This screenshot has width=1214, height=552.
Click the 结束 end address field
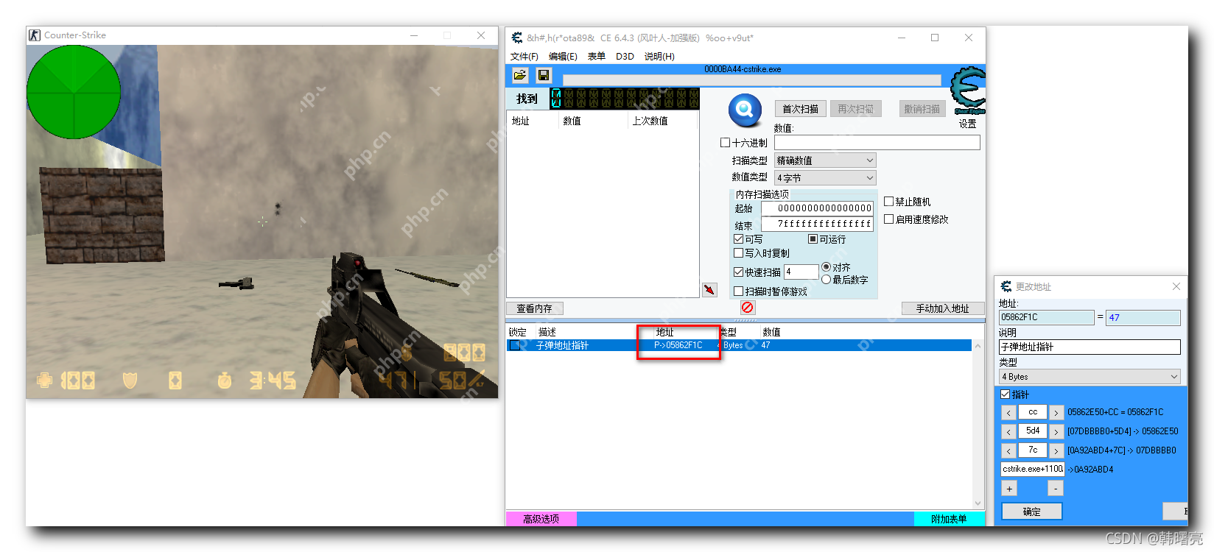point(817,224)
